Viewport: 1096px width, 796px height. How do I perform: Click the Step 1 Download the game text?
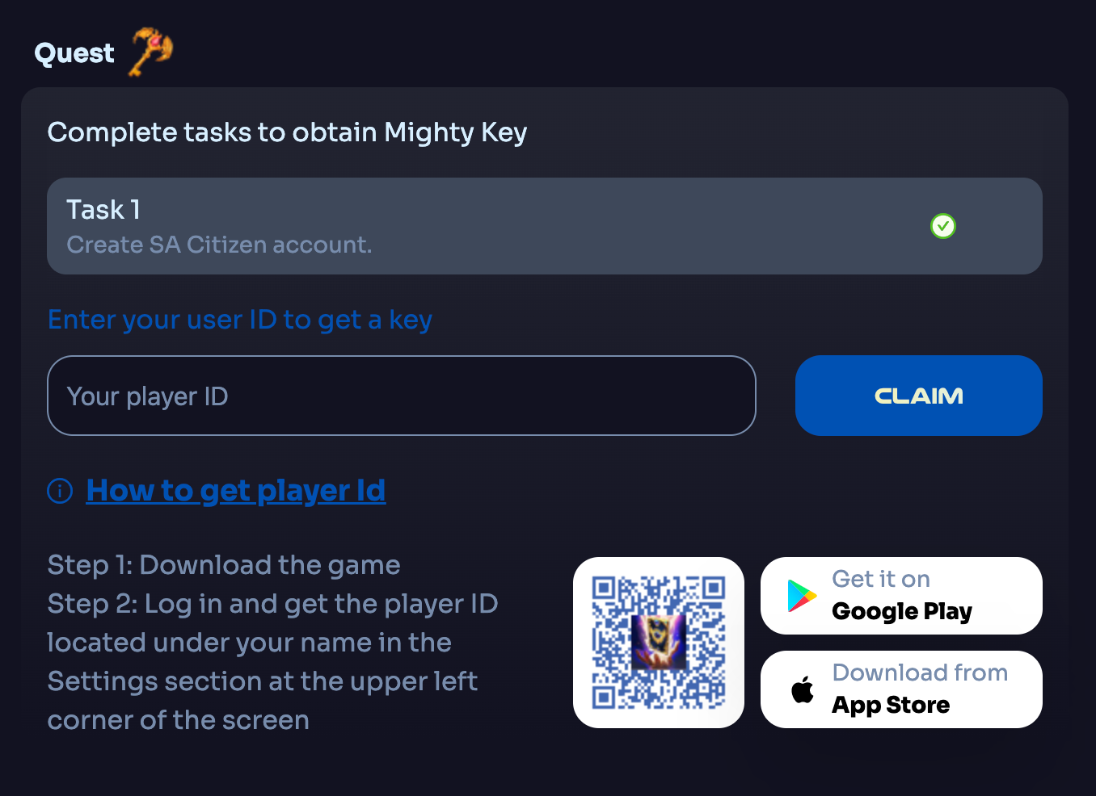(x=224, y=565)
